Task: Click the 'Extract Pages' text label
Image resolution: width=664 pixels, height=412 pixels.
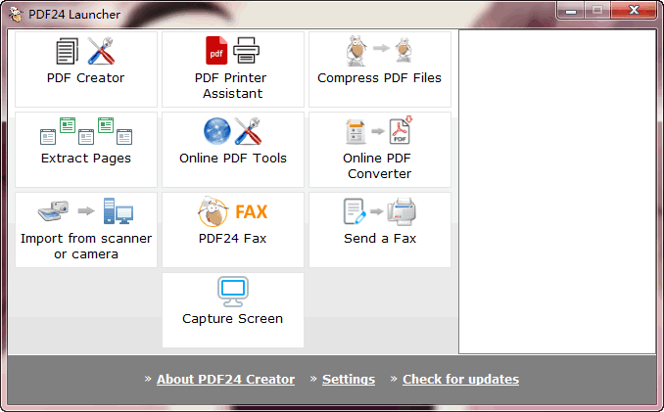Action: coord(86,159)
